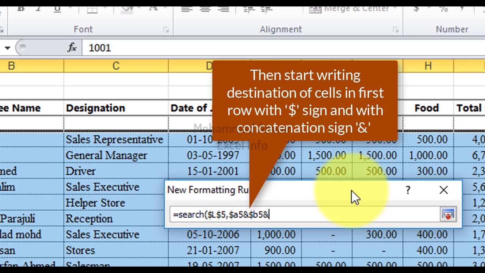485x273 pixels.
Task: Toggle Underline formatting button
Action: [57, 9]
